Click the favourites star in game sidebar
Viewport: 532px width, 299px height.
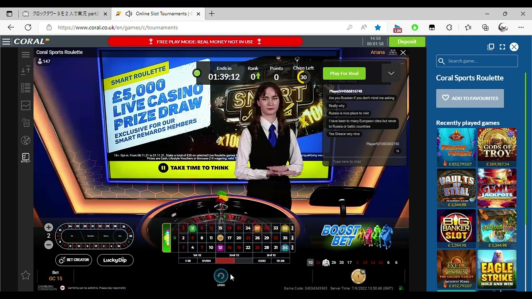tap(26, 275)
